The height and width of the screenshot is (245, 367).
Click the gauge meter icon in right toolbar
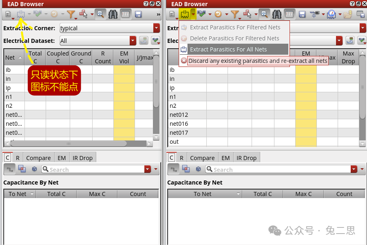click(331, 14)
